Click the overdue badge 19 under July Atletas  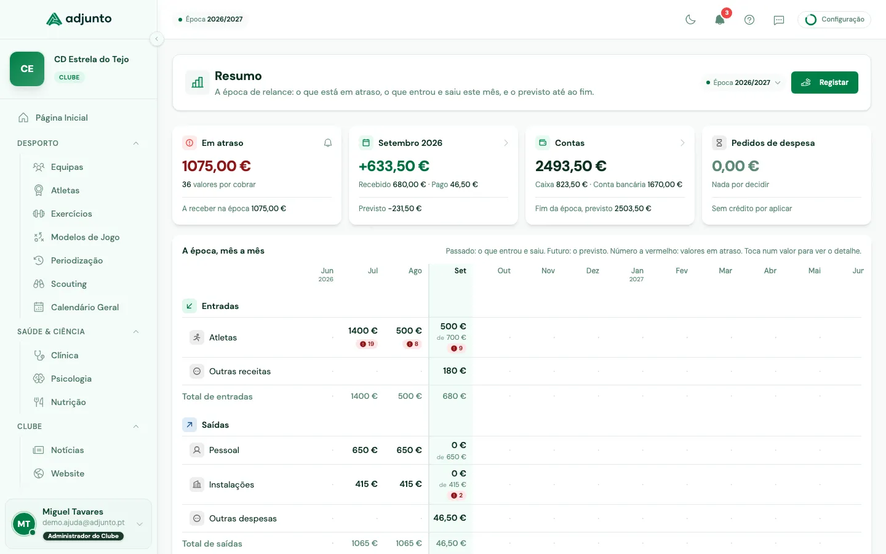click(367, 344)
